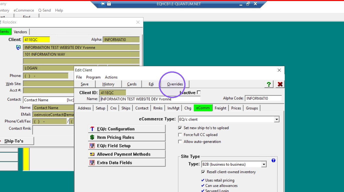
Task: Click the red X cancel icon in Edit Client
Action: point(280,84)
